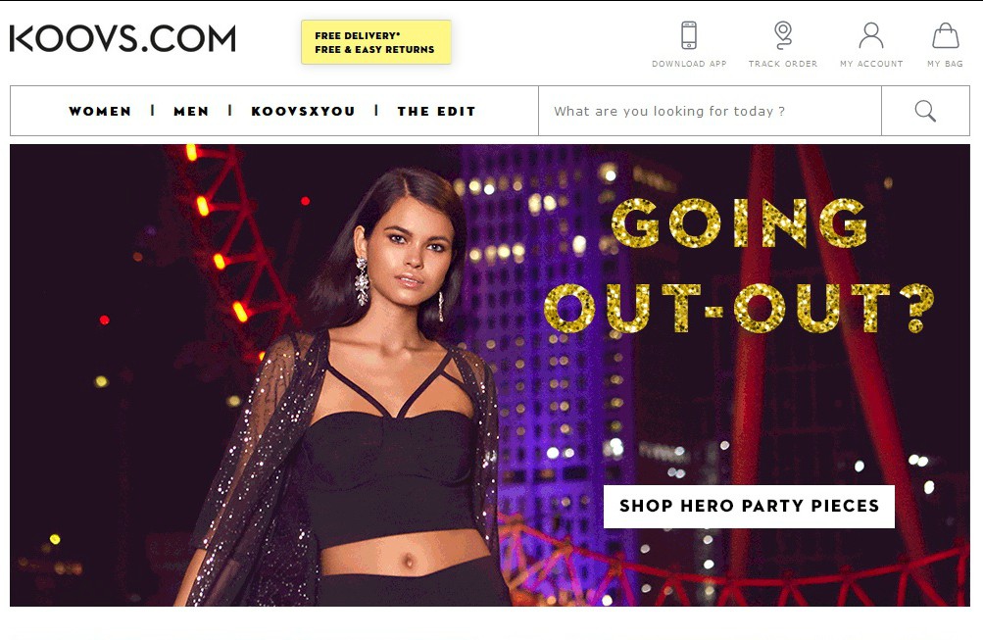Open My Account person icon
Image resolution: width=983 pixels, height=640 pixels.
(x=870, y=35)
